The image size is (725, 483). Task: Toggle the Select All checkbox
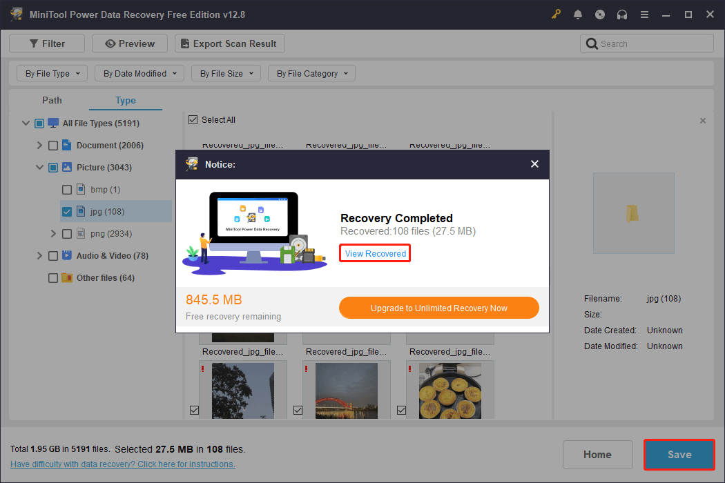193,119
